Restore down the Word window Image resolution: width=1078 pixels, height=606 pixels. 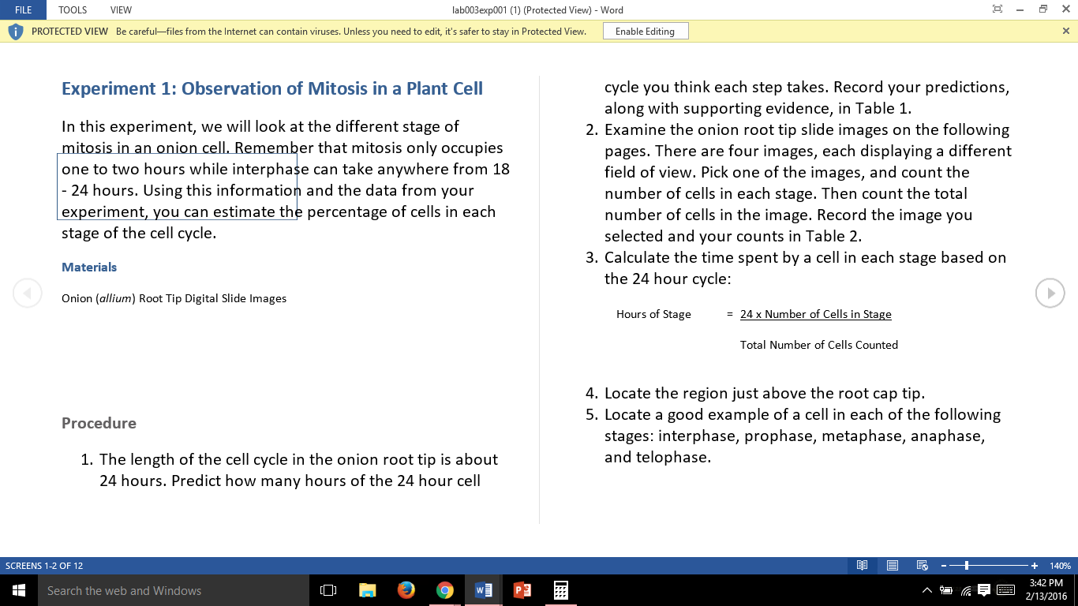[x=1043, y=9]
